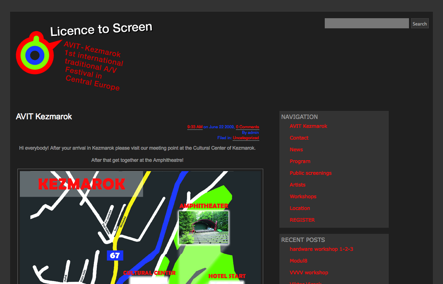Viewport: 443px width, 284px height.
Task: Click the RECENT POSTS sidebar heading
Action: (x=303, y=239)
